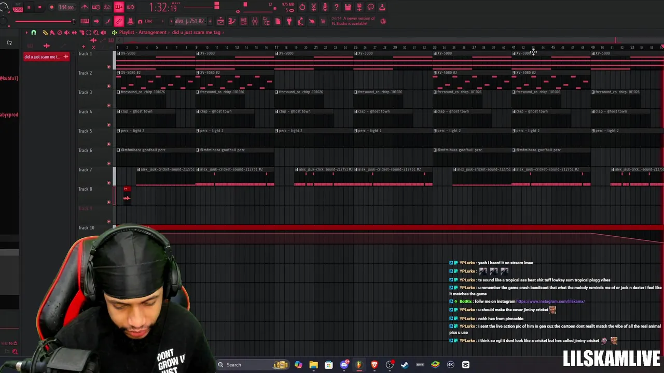Open the Plugin picker plug icon
The height and width of the screenshot is (373, 664).
(x=289, y=21)
